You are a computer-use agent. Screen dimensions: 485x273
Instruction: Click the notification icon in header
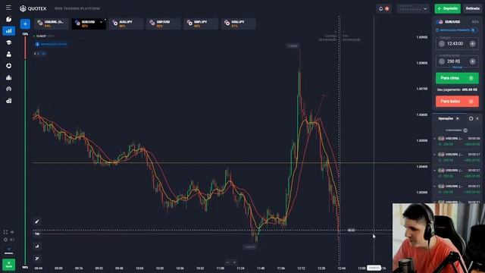click(384, 8)
